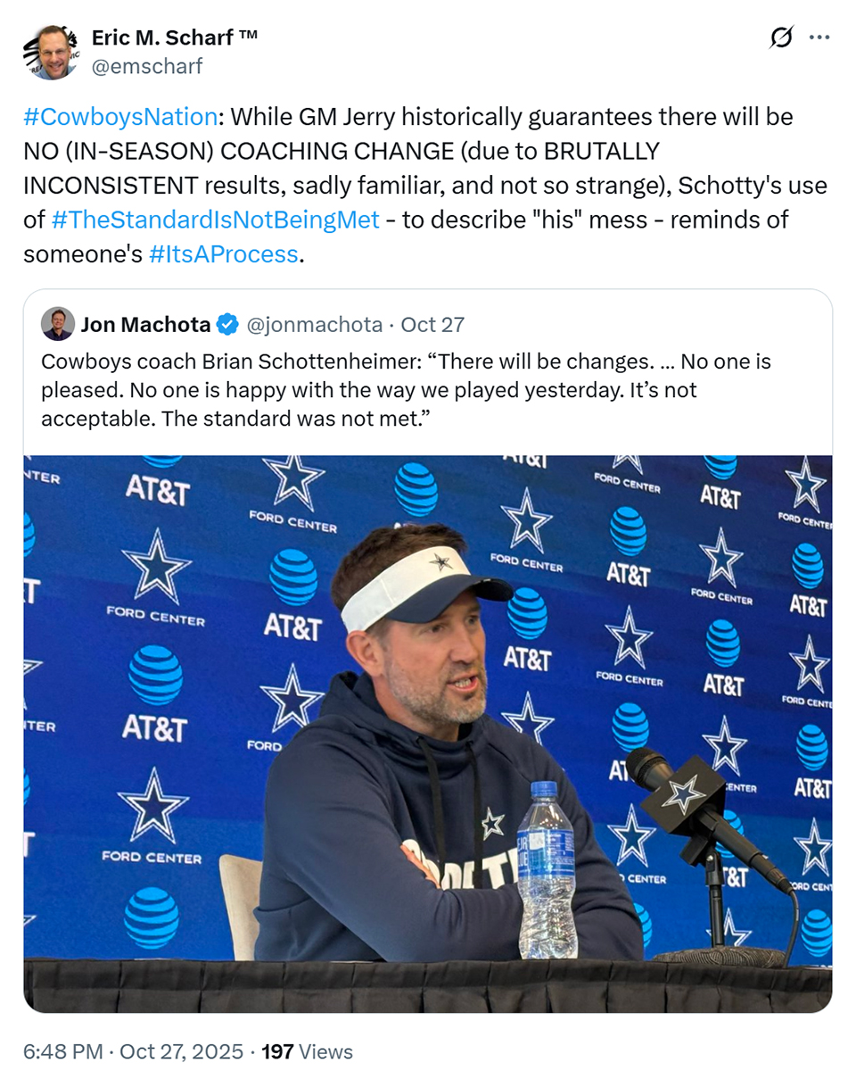Image resolution: width=856 pixels, height=1071 pixels.
Task: Click the quoted Schottenheimer statement text
Action: pyautogui.click(x=406, y=390)
